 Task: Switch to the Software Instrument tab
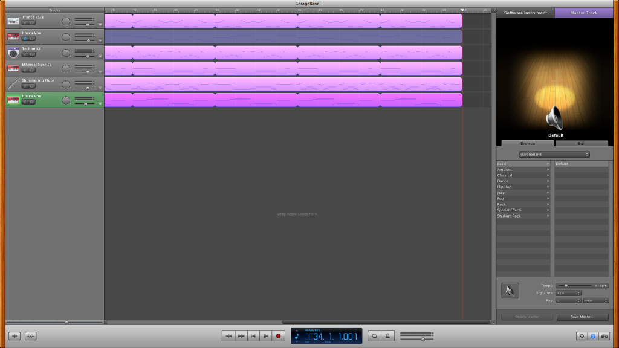[525, 13]
